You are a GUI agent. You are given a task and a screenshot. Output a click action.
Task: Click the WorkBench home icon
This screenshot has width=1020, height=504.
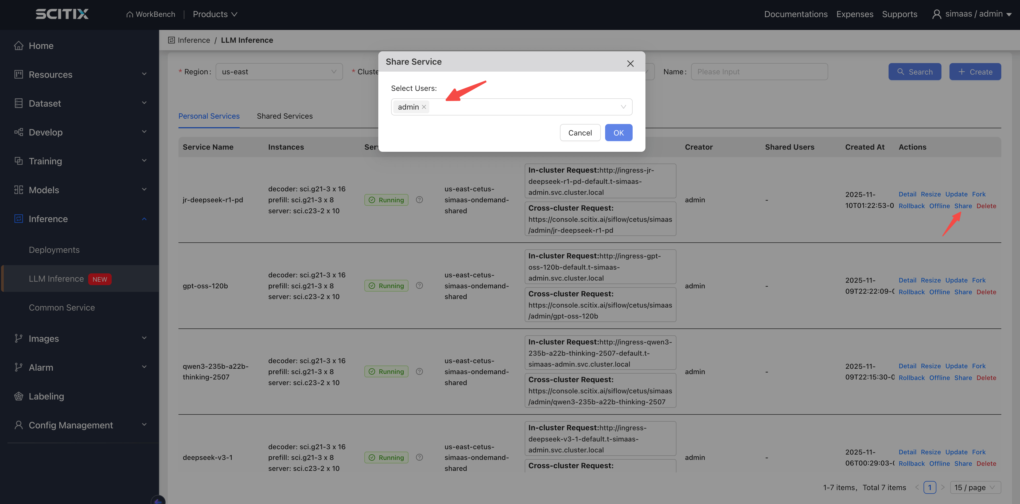click(130, 14)
